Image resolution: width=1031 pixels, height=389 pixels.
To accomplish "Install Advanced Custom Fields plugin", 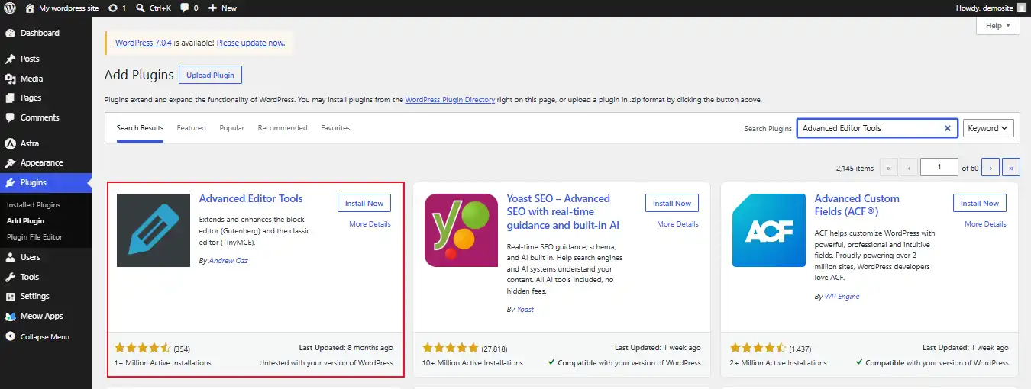I will pos(980,203).
